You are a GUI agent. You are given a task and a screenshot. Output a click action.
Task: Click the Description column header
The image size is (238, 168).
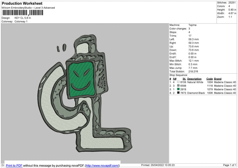coord(194,78)
